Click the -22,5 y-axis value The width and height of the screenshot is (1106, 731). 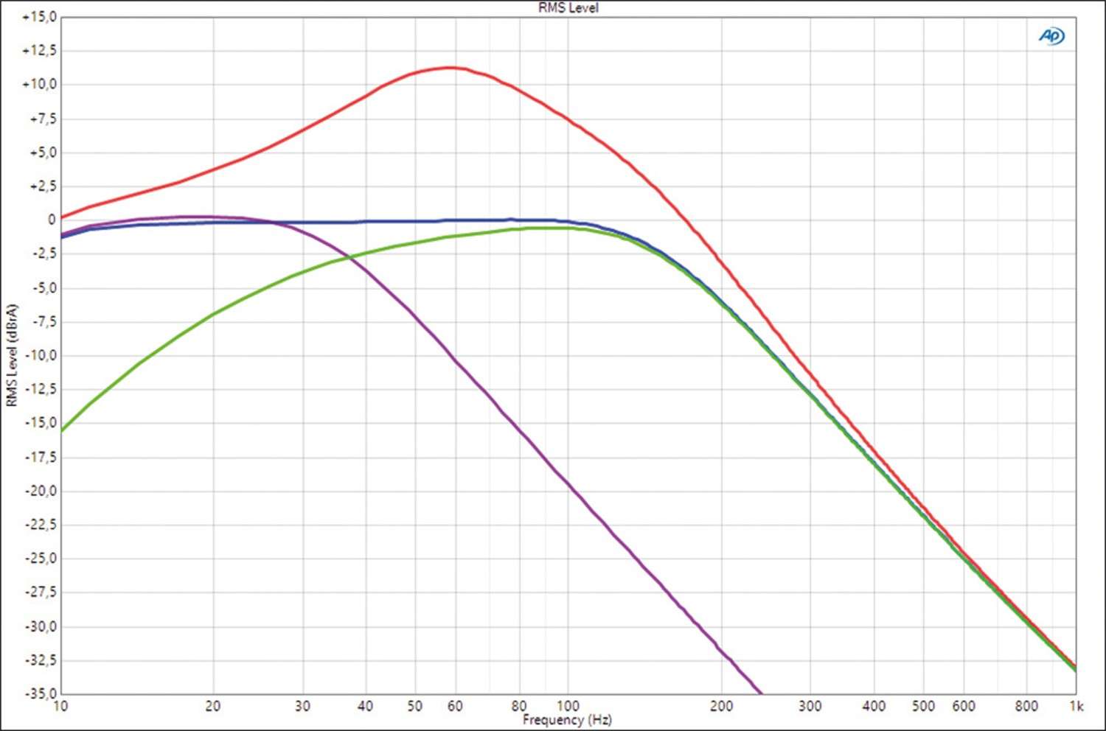click(41, 525)
